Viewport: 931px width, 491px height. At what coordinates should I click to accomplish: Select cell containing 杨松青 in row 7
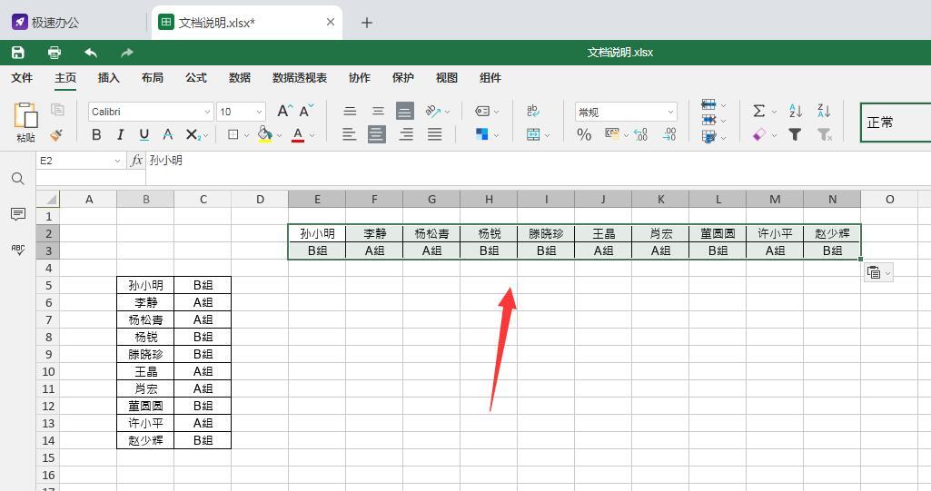(x=145, y=319)
